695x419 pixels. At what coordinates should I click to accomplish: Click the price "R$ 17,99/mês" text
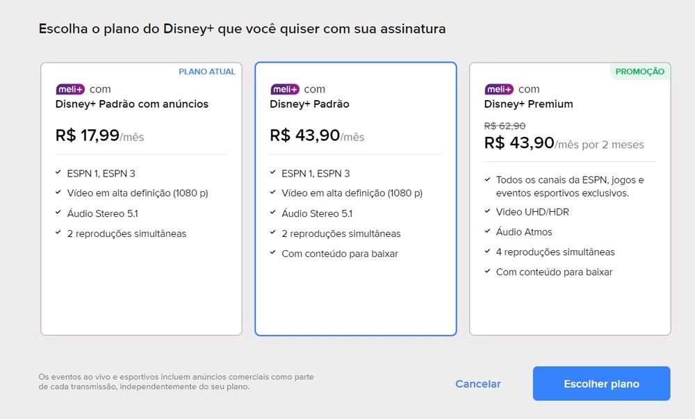99,135
